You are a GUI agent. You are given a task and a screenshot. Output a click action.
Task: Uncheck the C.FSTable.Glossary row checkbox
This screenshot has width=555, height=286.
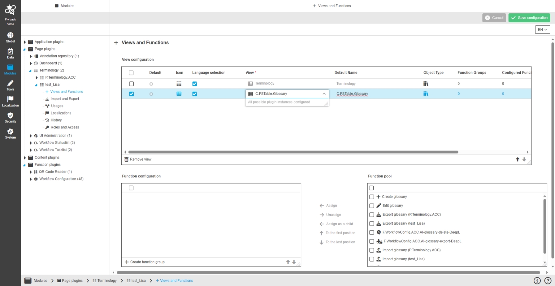(x=131, y=94)
